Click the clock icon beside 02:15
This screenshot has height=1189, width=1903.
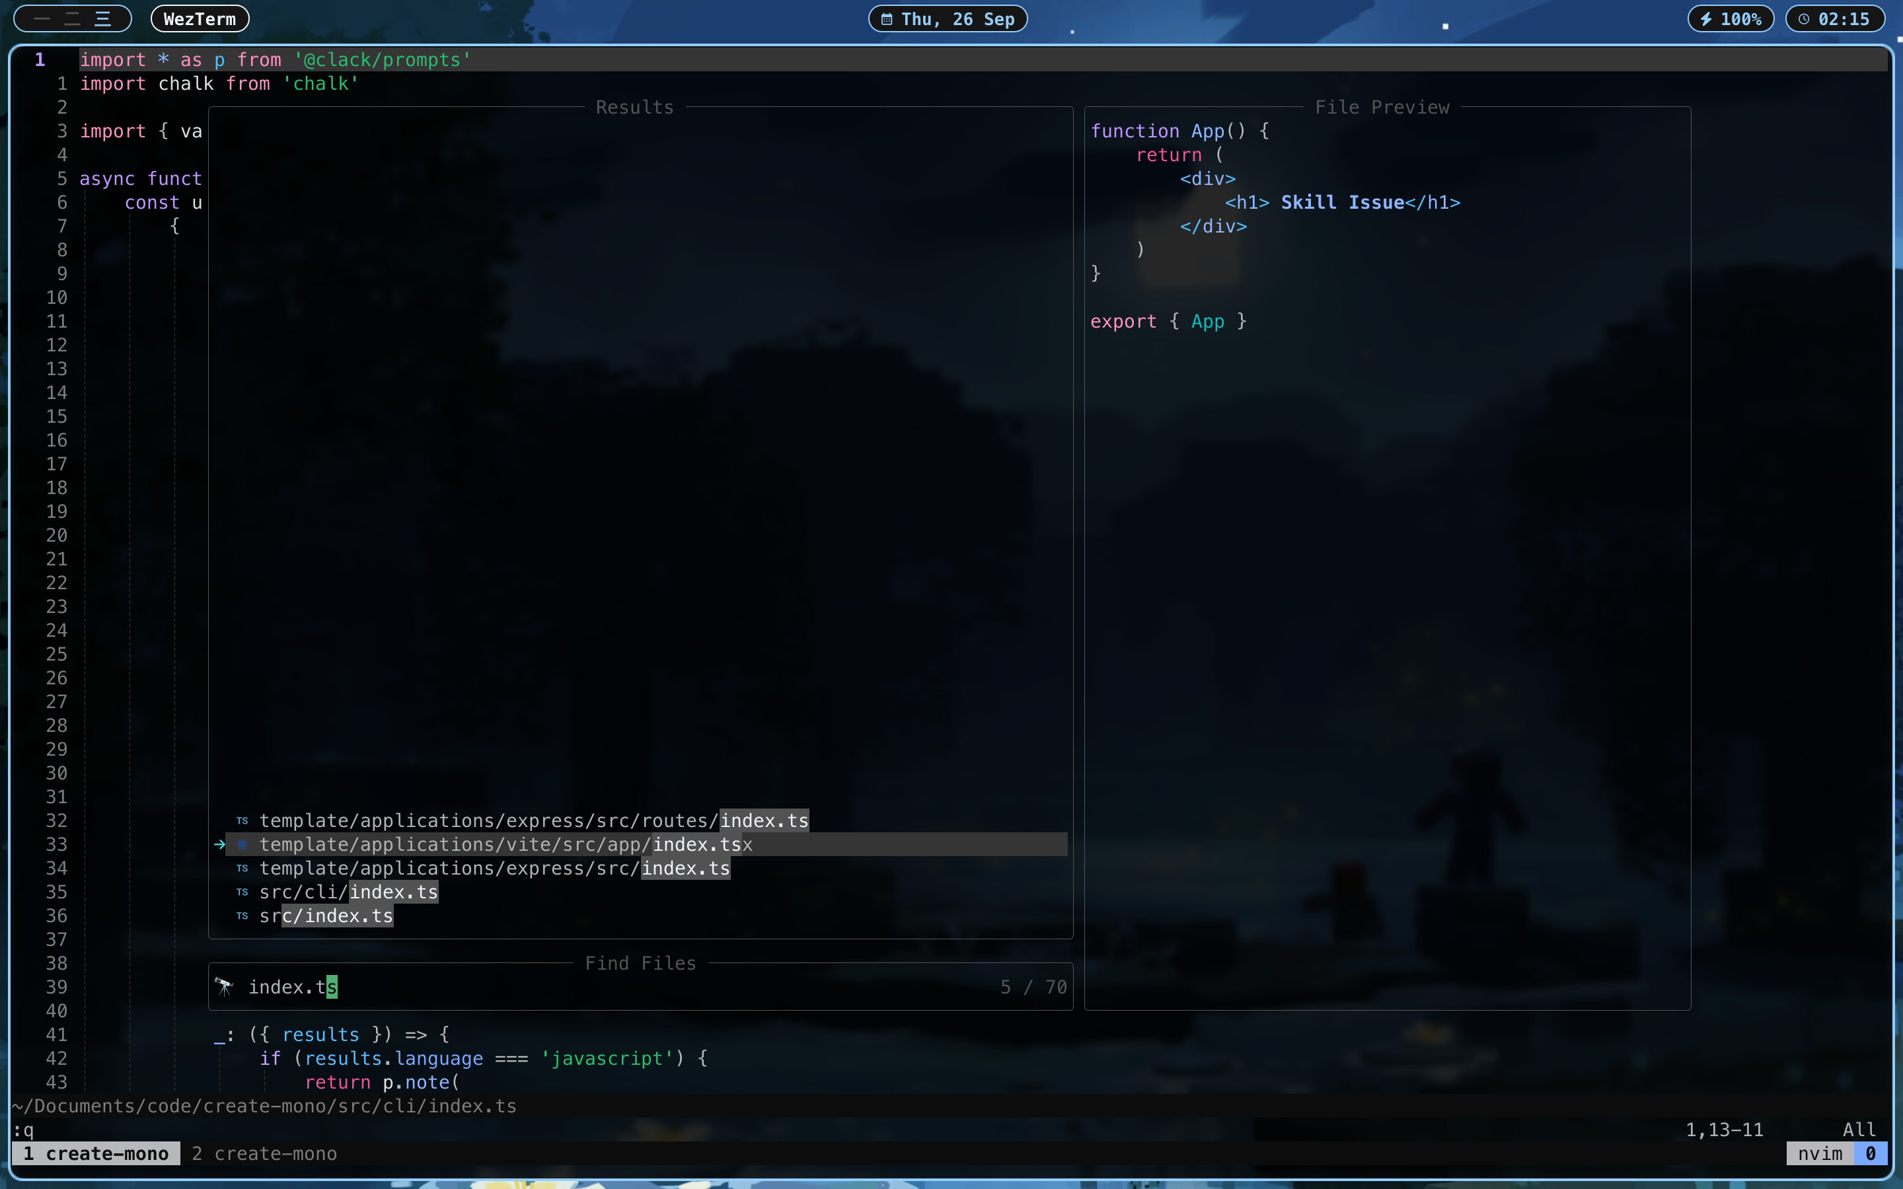click(1804, 19)
